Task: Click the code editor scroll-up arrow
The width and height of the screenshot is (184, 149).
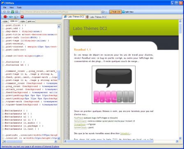Action: (x=59, y=27)
